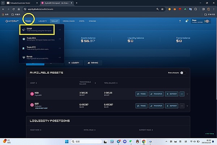Switch to the LIQUIDITY navigation tab

click(43, 21)
